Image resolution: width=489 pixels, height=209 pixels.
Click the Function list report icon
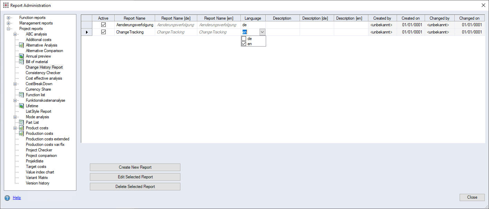(21, 95)
